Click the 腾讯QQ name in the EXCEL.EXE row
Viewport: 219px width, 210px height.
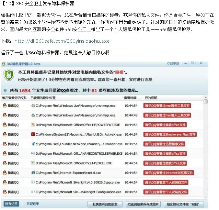[13, 163]
